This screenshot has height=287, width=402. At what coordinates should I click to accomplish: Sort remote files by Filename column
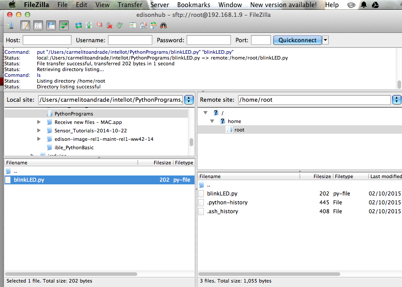pyautogui.click(x=249, y=176)
